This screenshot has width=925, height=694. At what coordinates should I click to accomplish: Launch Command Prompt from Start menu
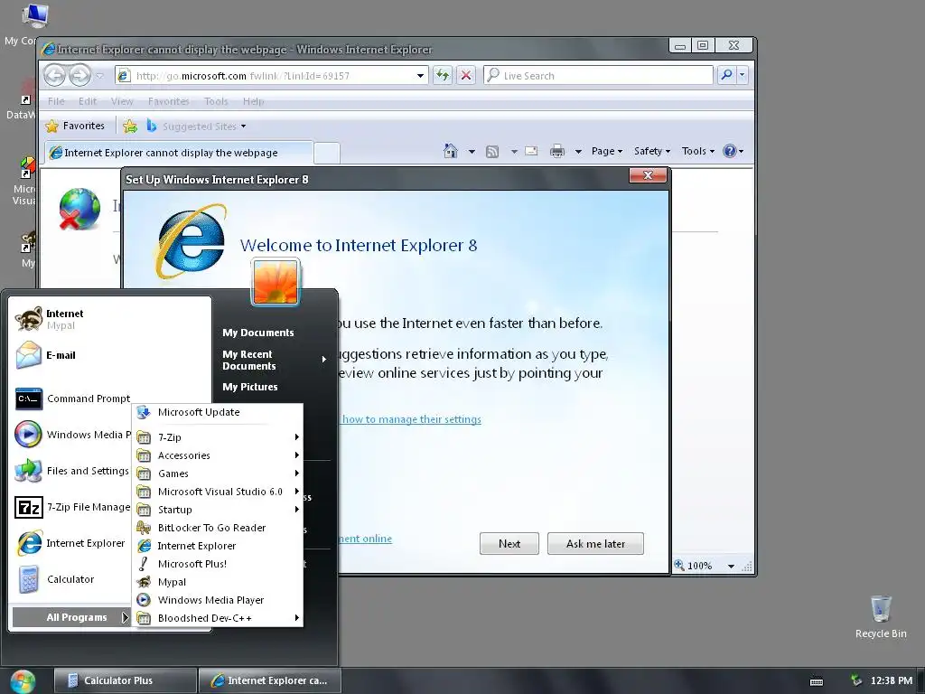coord(72,399)
